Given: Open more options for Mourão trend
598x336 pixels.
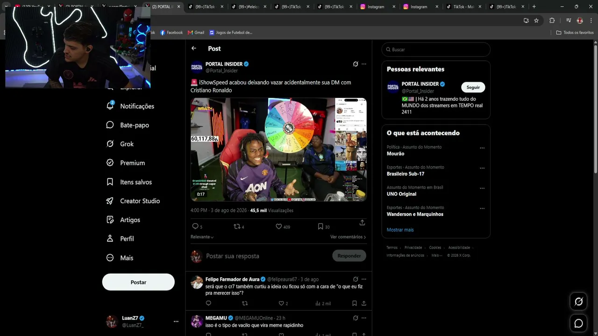Looking at the screenshot, I should click(482, 148).
